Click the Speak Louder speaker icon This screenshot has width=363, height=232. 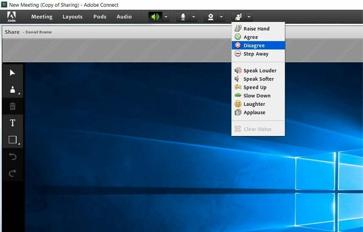(238, 70)
